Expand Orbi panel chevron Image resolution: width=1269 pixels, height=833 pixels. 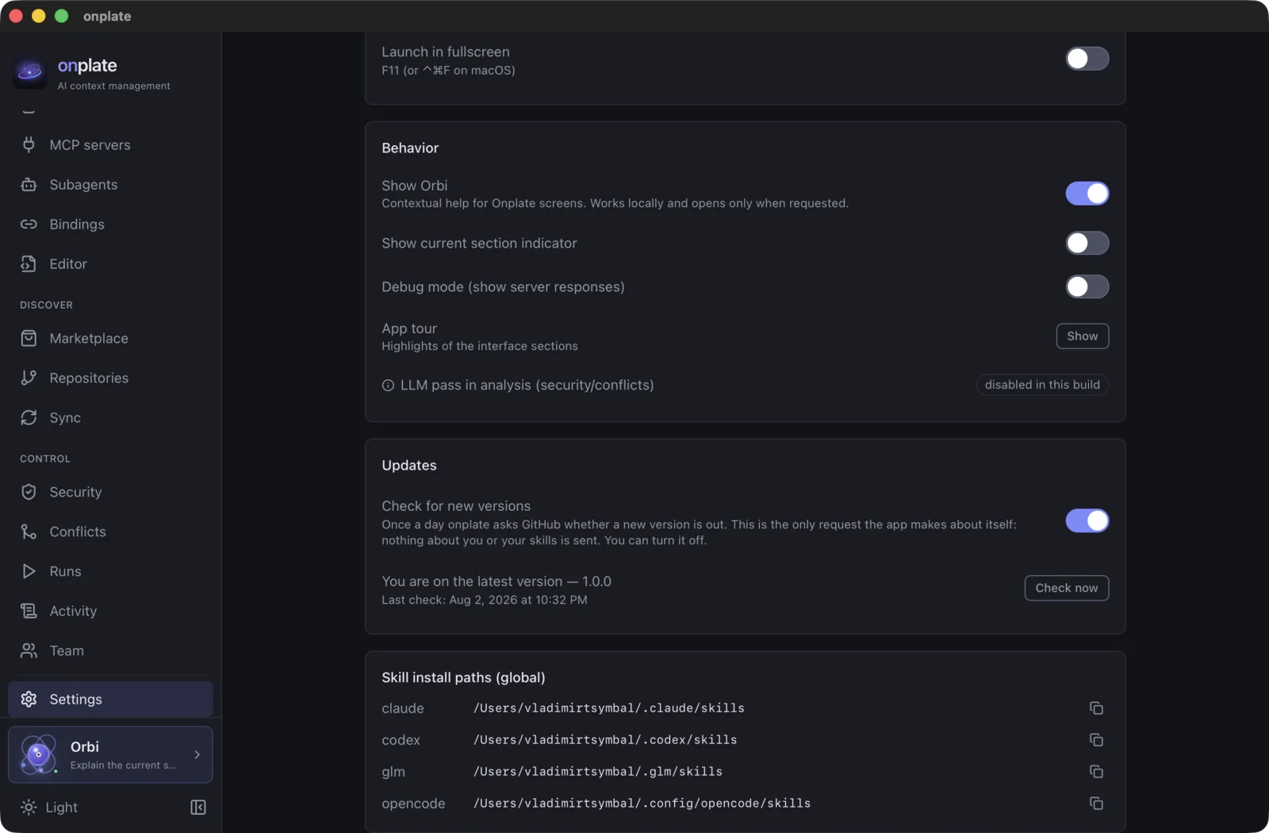197,755
